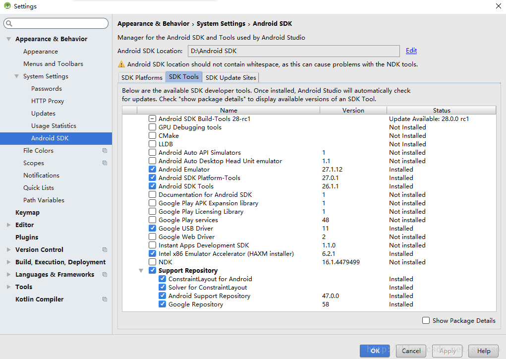Check Documentation for Android SDK checkbox
The image size is (506, 359).
click(x=152, y=195)
